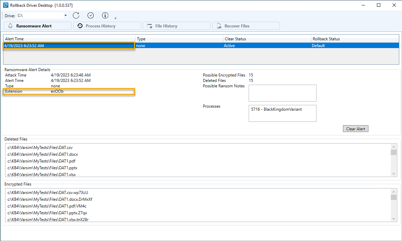Click the Refresh drive icon
402x241 pixels.
(76, 15)
